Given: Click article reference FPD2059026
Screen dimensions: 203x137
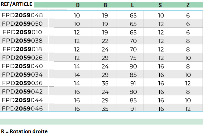Looking at the screenshot, I should (22, 58).
